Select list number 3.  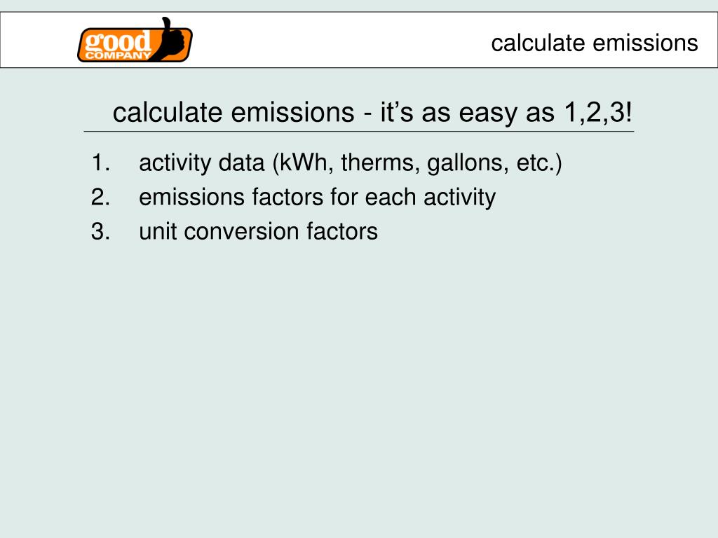click(x=101, y=231)
